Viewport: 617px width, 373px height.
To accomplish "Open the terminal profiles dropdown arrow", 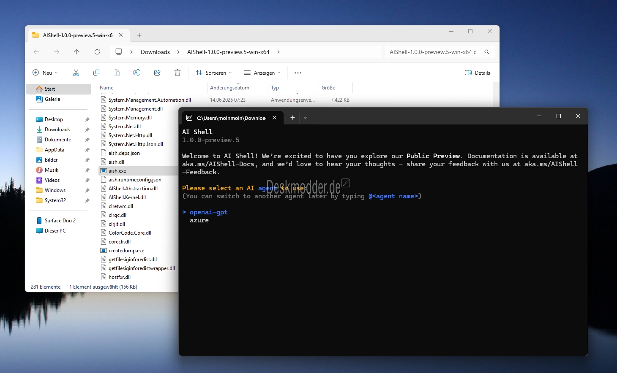I will coord(305,118).
